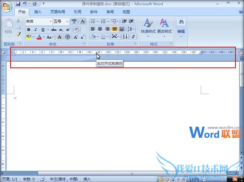Viewport: 244px width, 182px height.
Task: Save the document via Quick Access
Action: (18, 4)
